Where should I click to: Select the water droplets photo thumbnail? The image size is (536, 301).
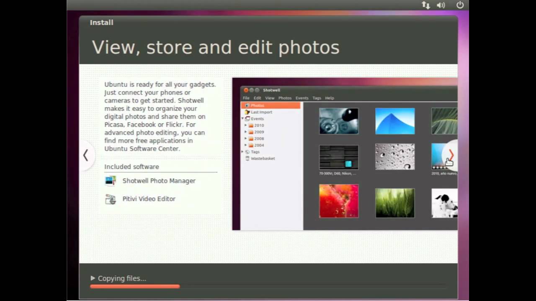[395, 157]
